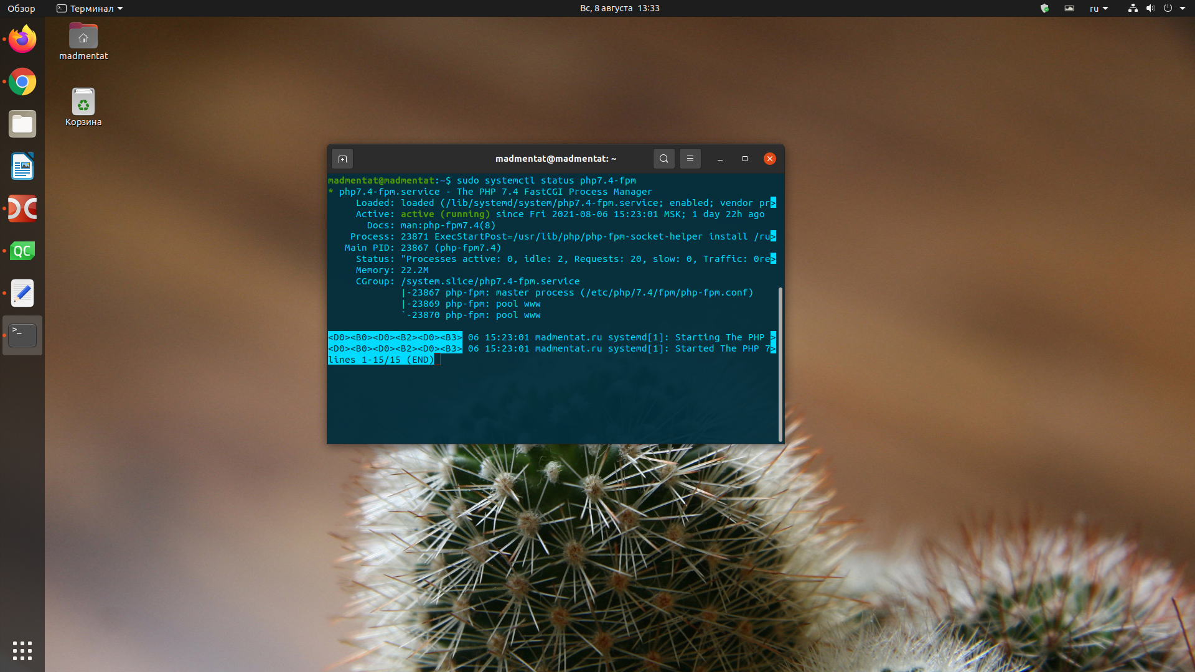Click the terminal vertical scrollbar
Screen dimensions: 1195x672
(x=780, y=364)
